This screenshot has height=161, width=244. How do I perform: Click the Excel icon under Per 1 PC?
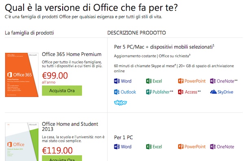tap(149, 147)
